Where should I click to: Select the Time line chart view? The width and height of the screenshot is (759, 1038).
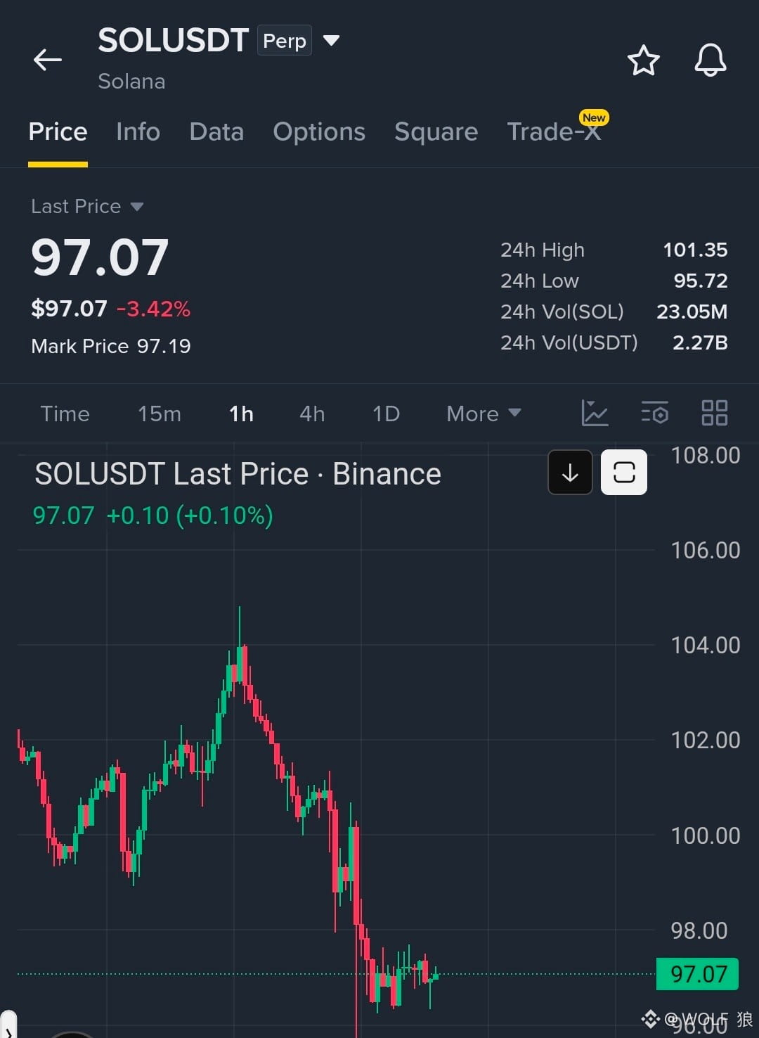[65, 414]
